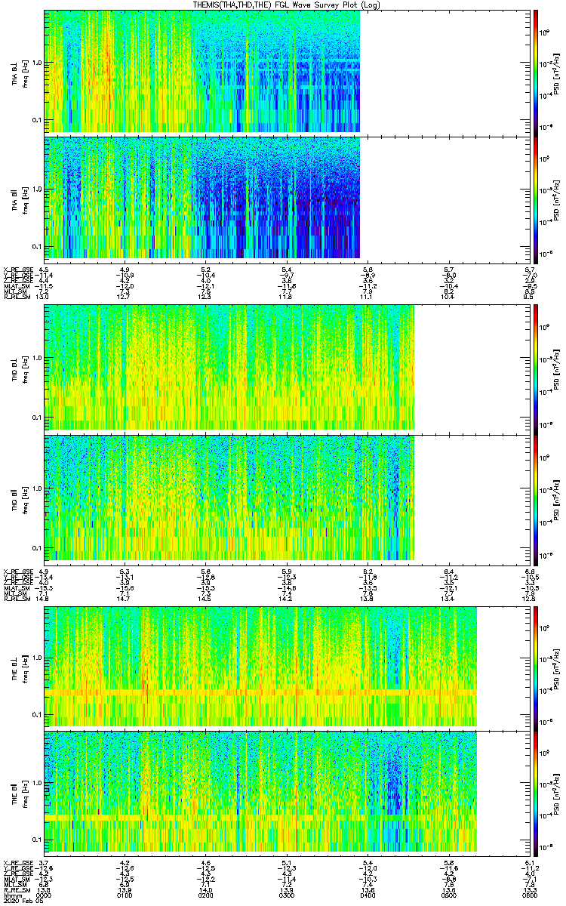566x906 pixels.
Task: Click the X_RE_GSE row label below THE panels
Action: point(18,862)
